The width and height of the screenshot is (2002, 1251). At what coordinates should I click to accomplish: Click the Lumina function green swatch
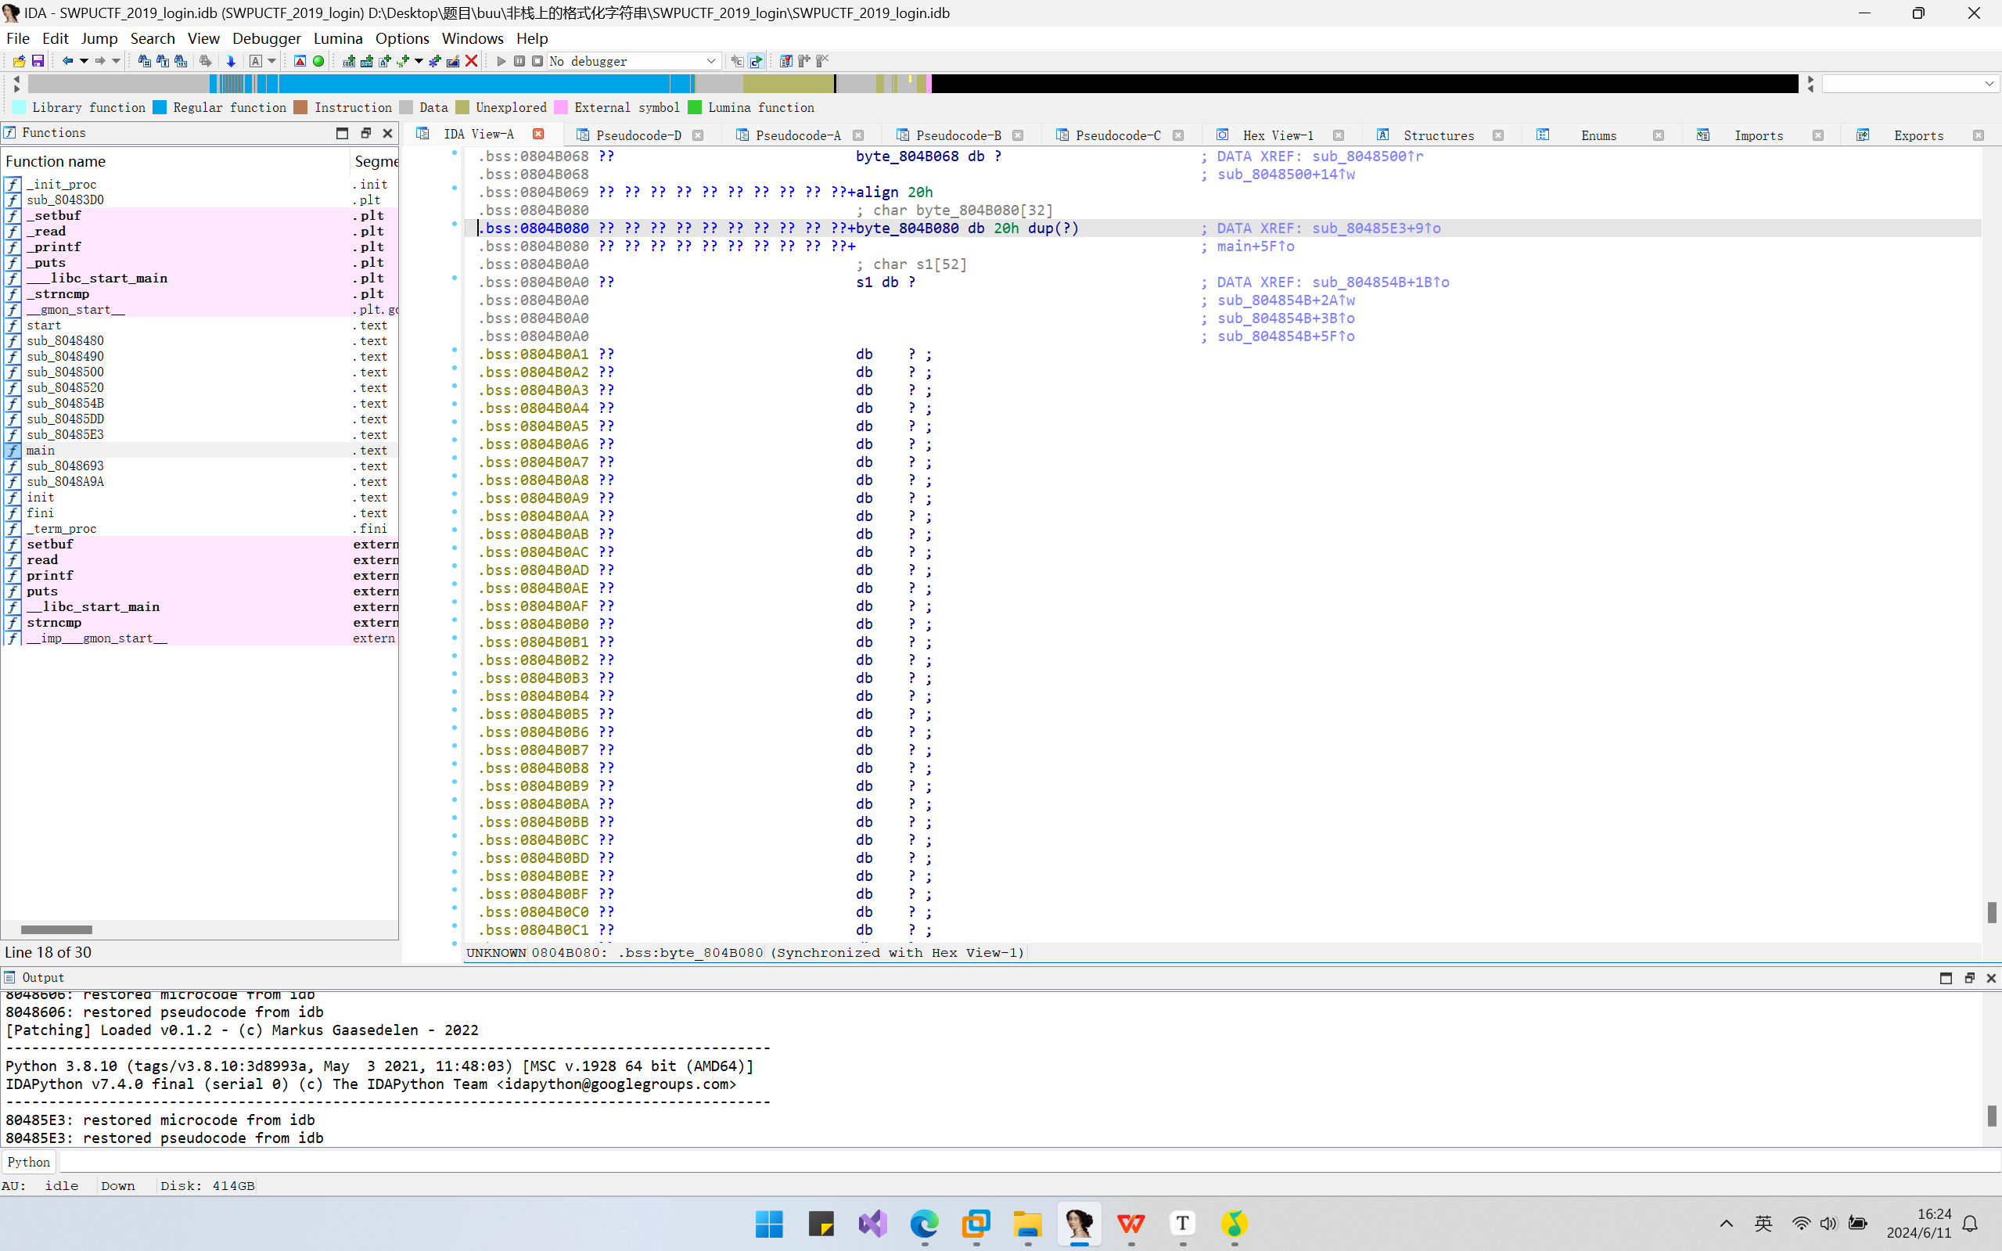694,107
